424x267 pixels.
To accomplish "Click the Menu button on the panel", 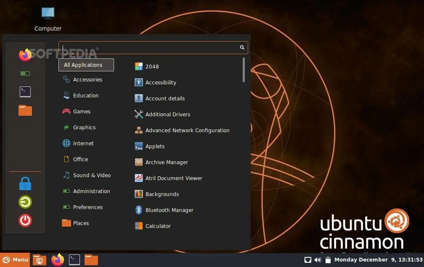I will (15, 260).
